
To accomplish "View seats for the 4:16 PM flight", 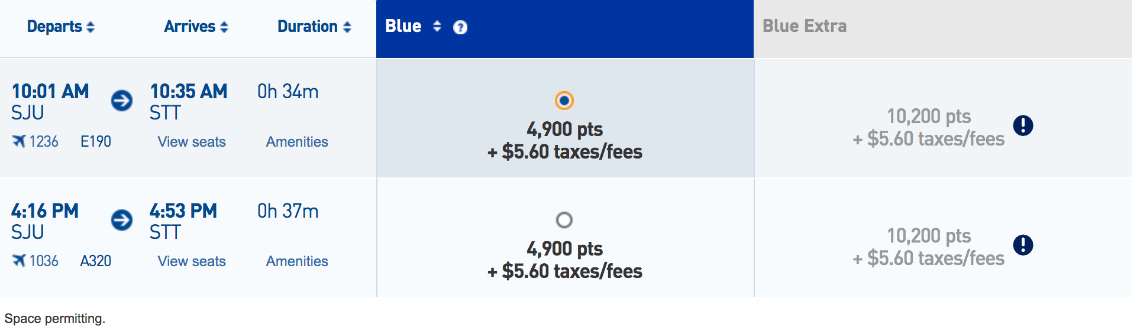I will click(192, 261).
